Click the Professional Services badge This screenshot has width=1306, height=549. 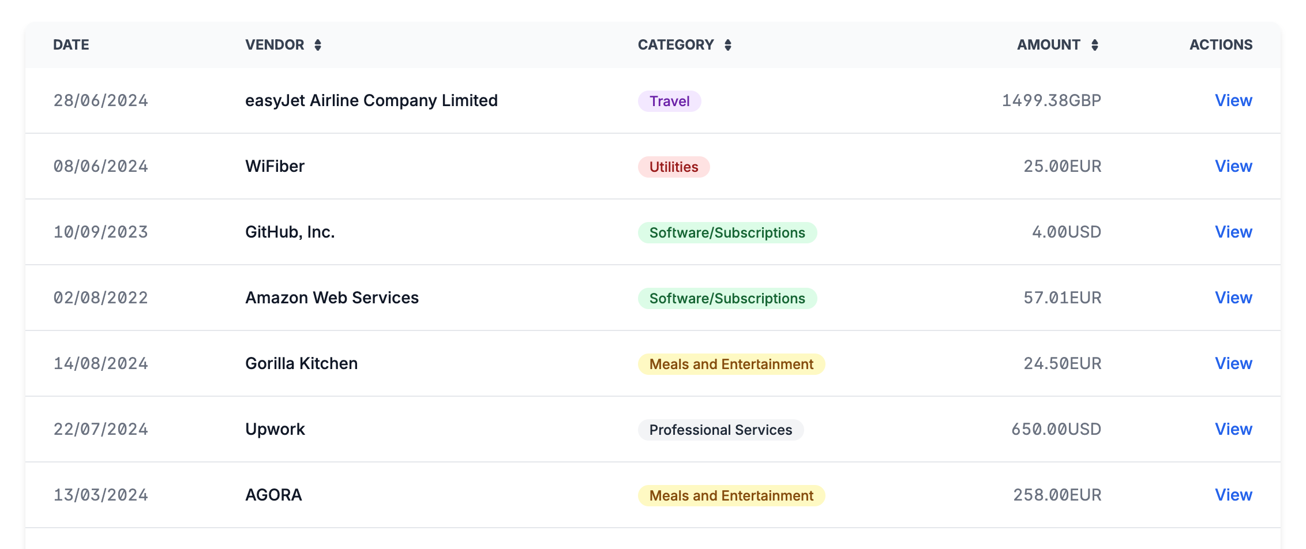coord(720,430)
